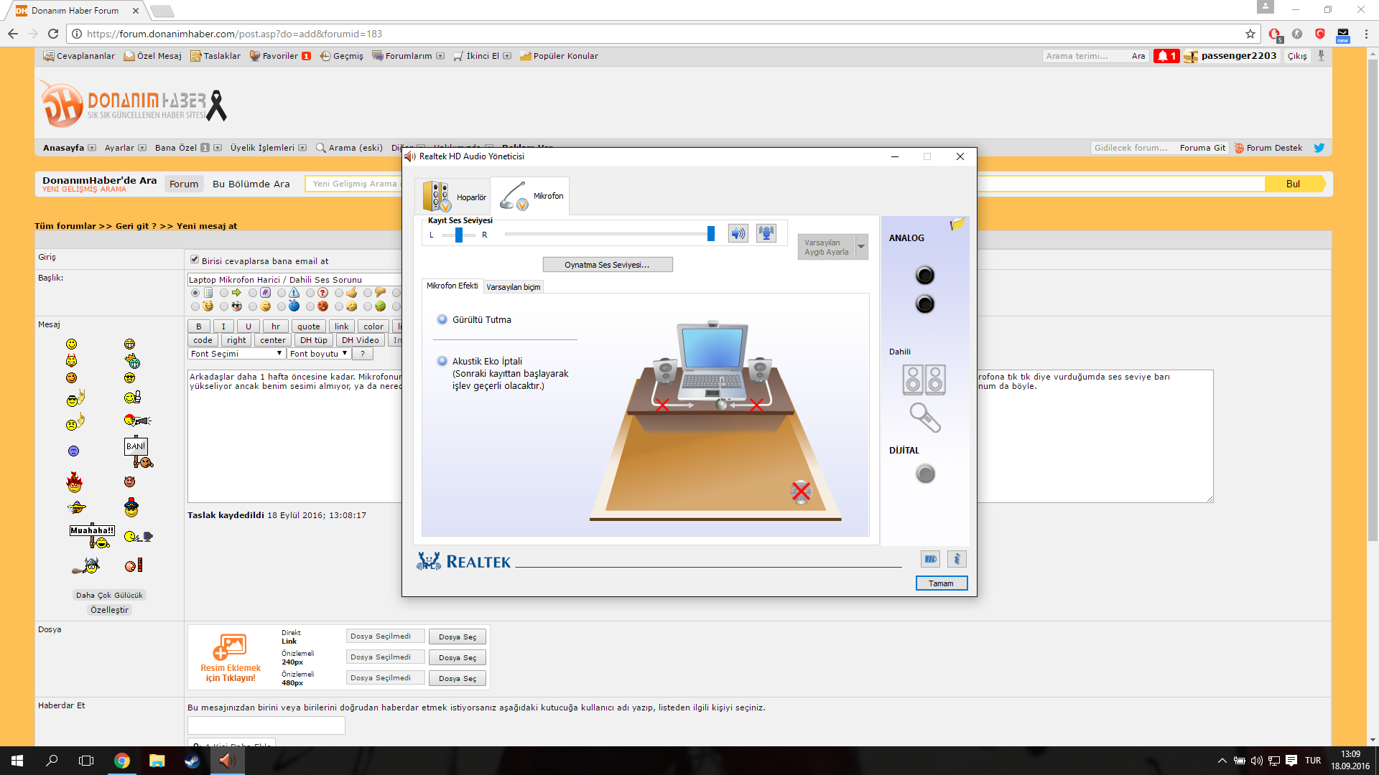1379x775 pixels.
Task: Click the power management battery icon
Action: pos(930,559)
